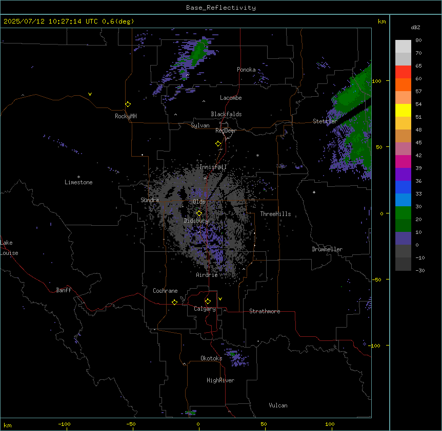Click the Ponoka city label
442x431 pixels.
click(246, 70)
